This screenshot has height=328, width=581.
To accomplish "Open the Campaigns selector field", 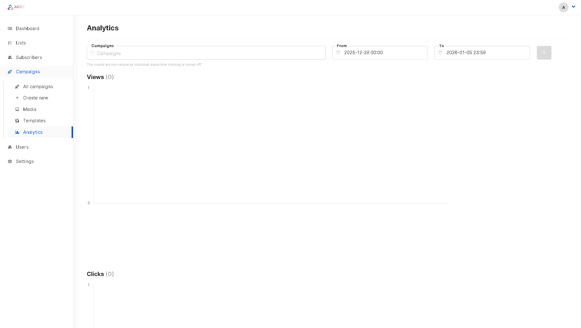I will 206,53.
